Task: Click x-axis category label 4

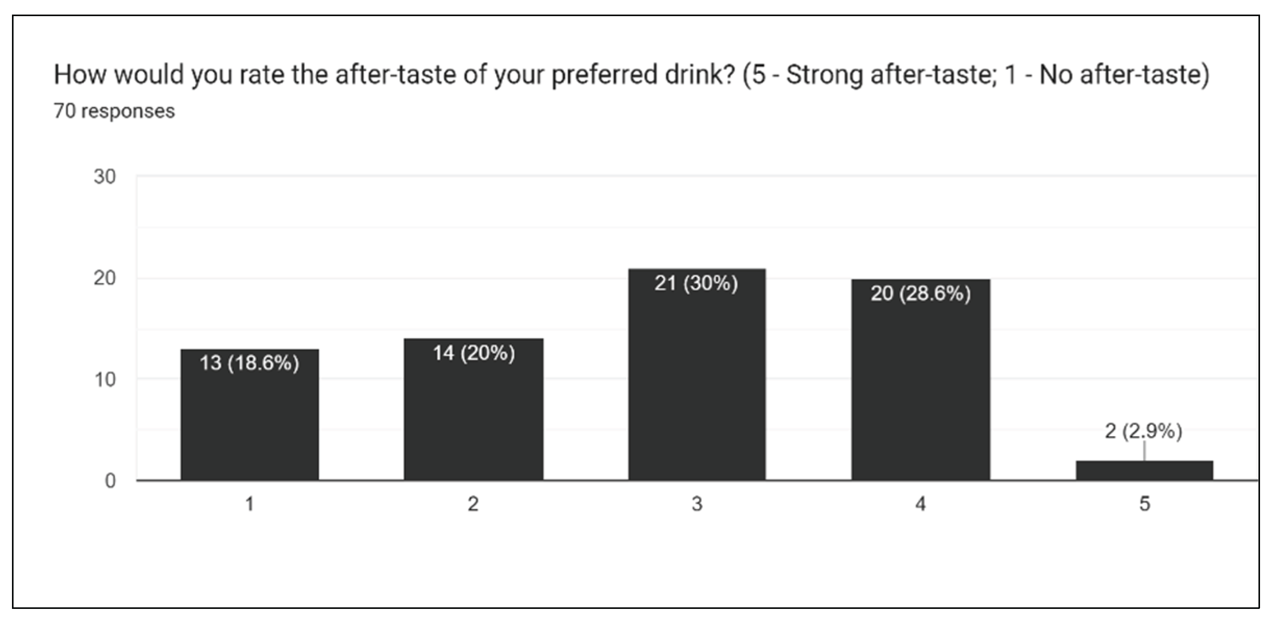Action: (x=921, y=504)
